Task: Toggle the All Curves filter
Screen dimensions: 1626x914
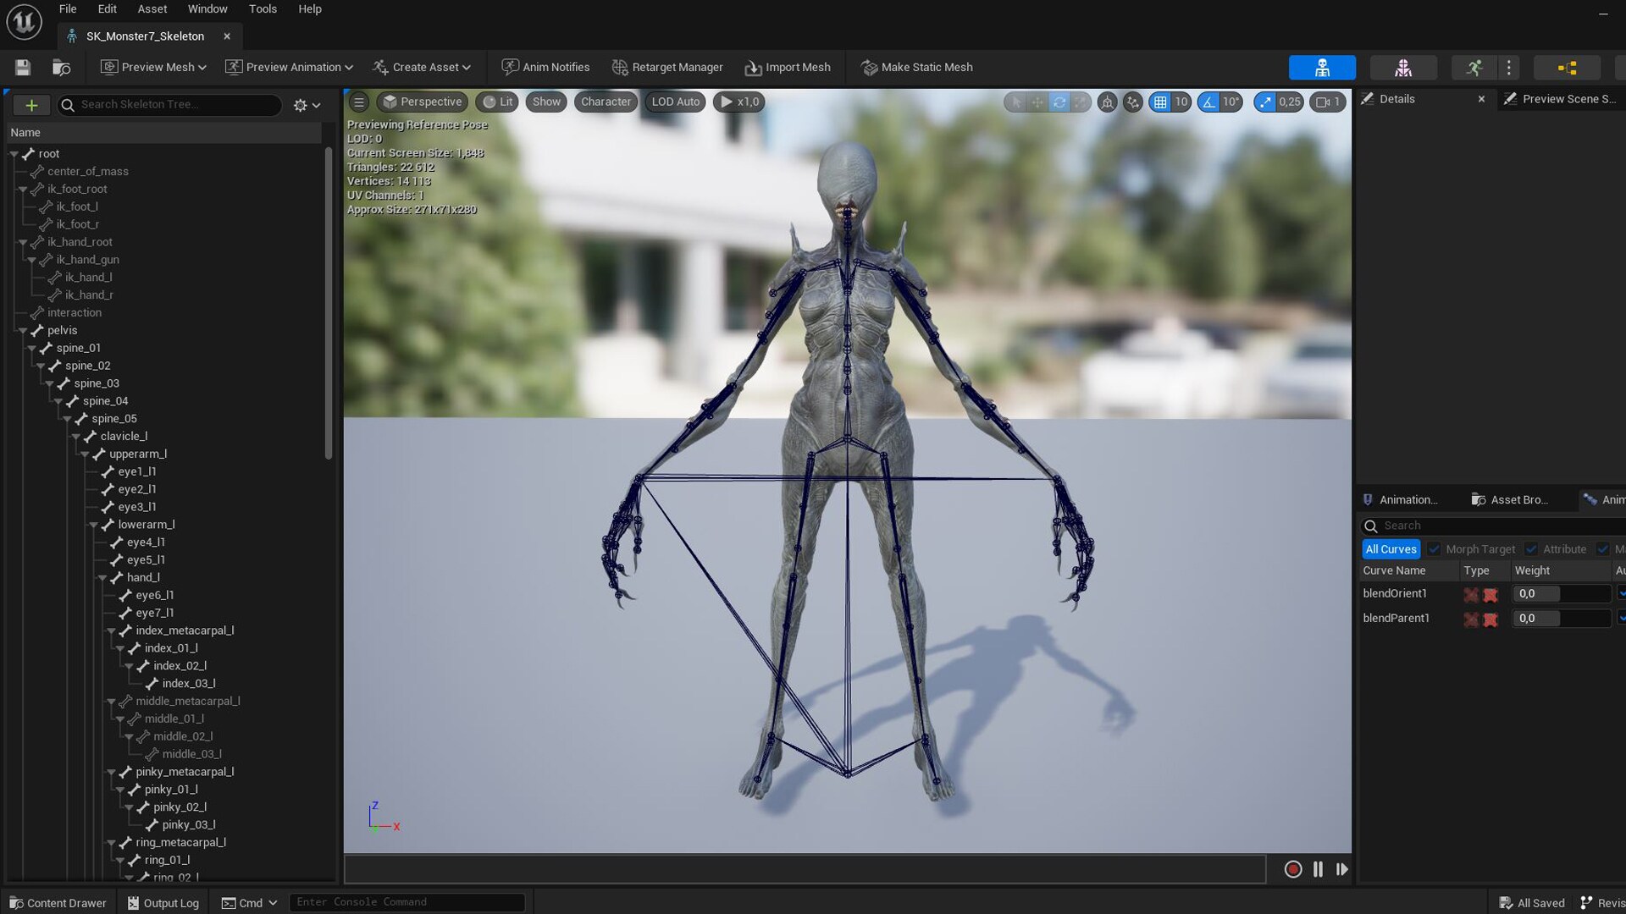Action: 1390,548
